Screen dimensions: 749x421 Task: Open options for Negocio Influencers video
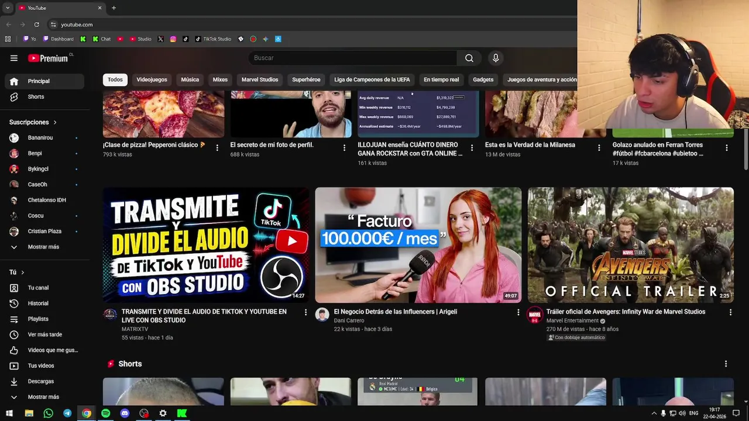pos(518,312)
